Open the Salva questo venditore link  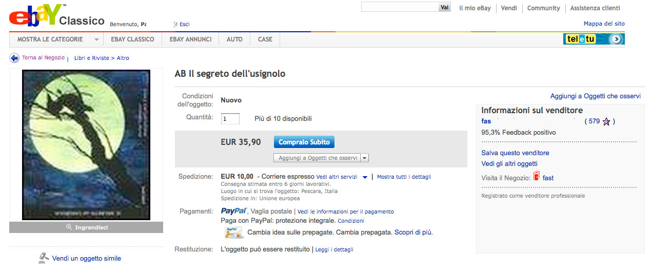coord(515,153)
